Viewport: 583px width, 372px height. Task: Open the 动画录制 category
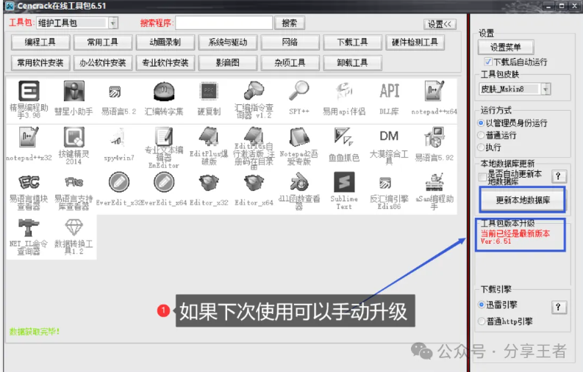click(165, 43)
